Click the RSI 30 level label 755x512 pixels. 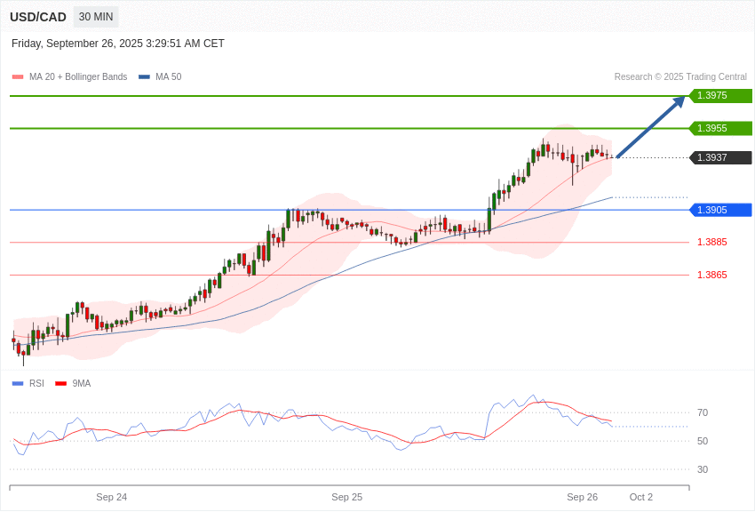(703, 469)
